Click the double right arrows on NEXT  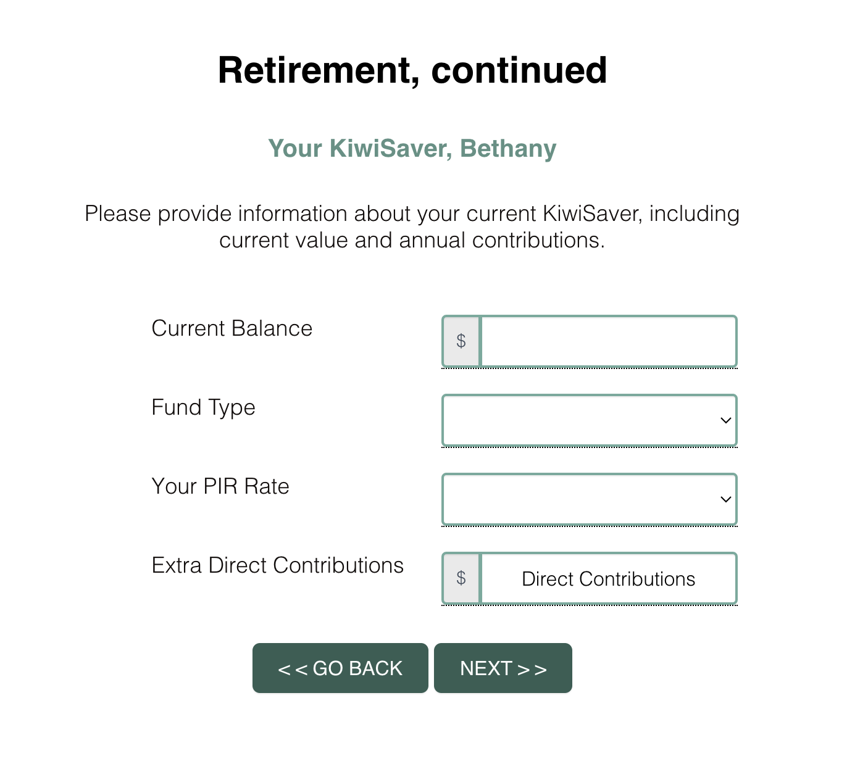click(532, 669)
